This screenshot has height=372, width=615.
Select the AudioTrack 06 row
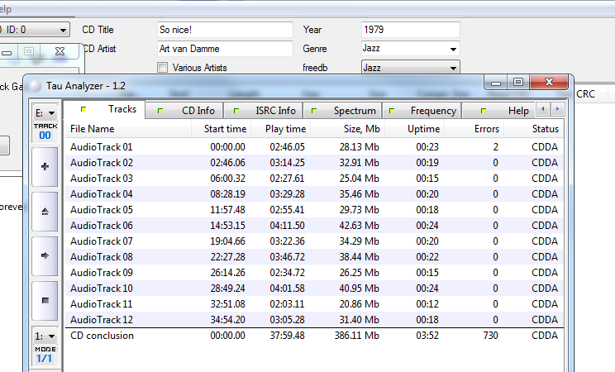(314, 225)
